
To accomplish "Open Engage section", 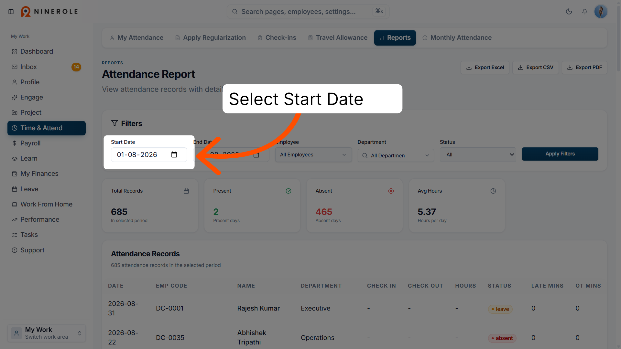I will click(x=47, y=97).
